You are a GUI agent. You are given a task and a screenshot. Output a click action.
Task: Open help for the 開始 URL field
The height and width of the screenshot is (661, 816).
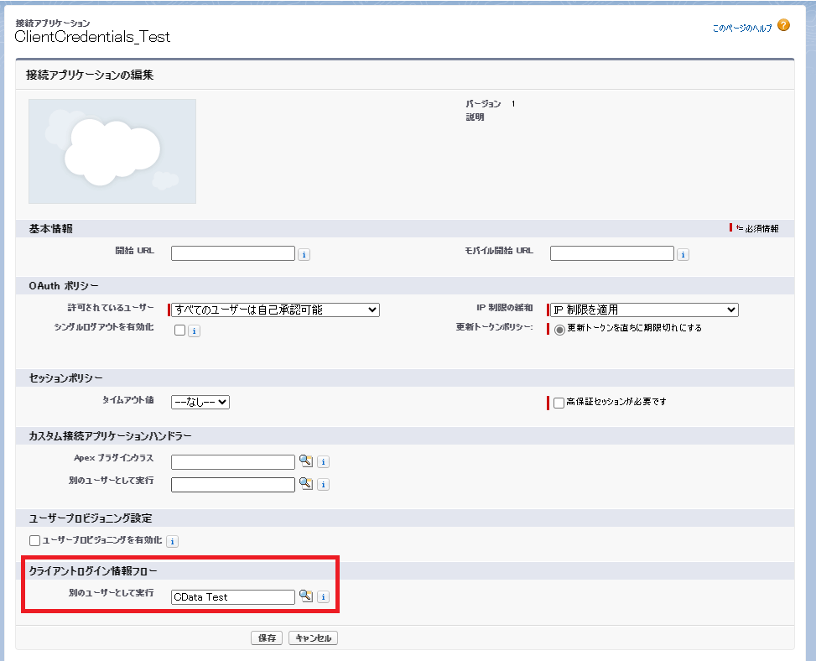coord(304,253)
